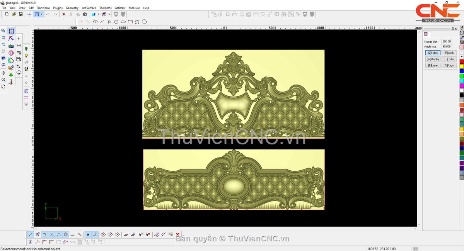Click the [Q]Select button
Image resolution: width=464 pixels, height=251 pixels.
(x=433, y=53)
